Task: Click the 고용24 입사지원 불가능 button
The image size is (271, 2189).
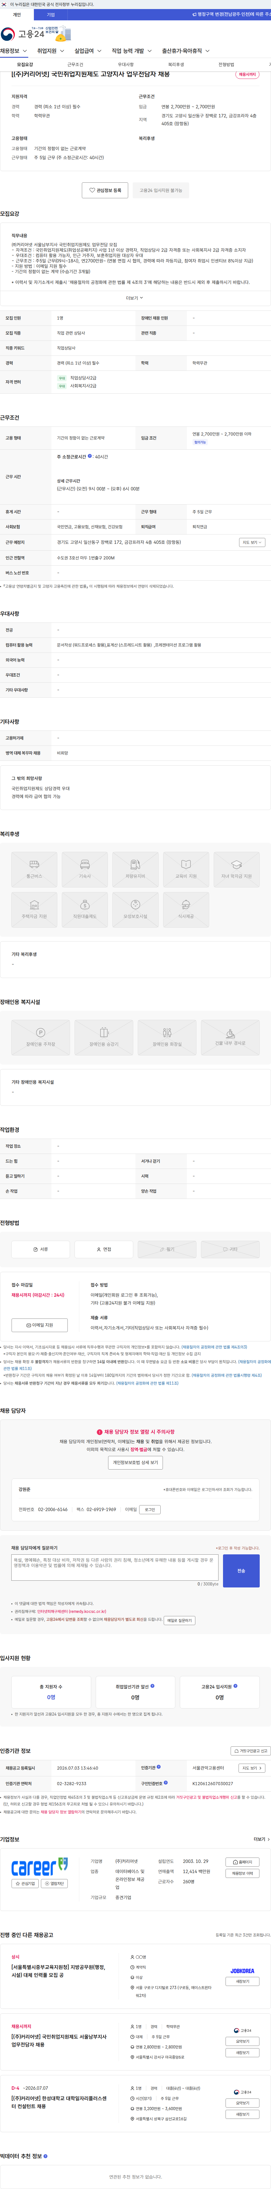Action: coord(161,190)
